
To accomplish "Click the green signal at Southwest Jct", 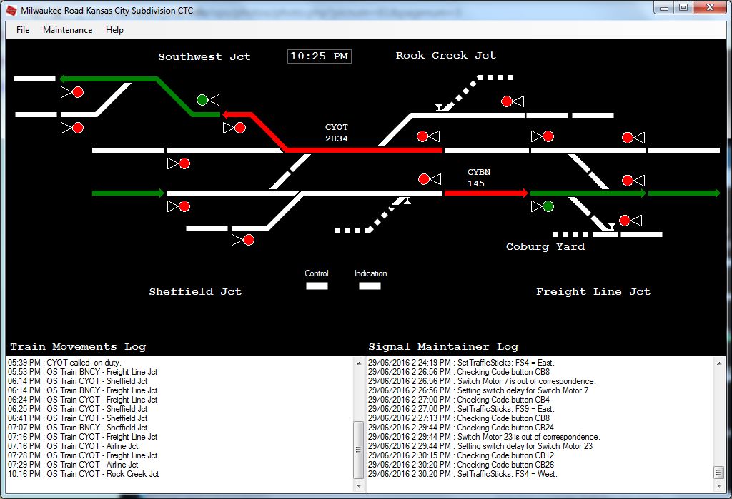I will tap(202, 100).
